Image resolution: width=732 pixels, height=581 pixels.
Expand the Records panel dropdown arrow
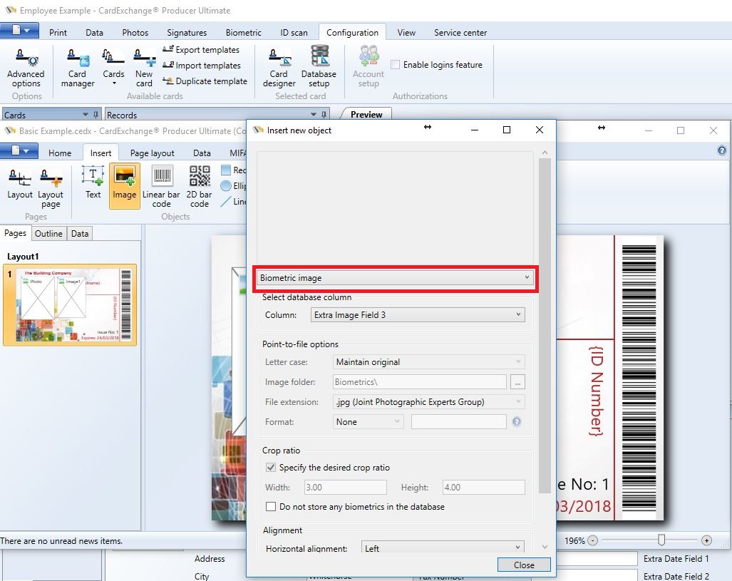point(313,115)
